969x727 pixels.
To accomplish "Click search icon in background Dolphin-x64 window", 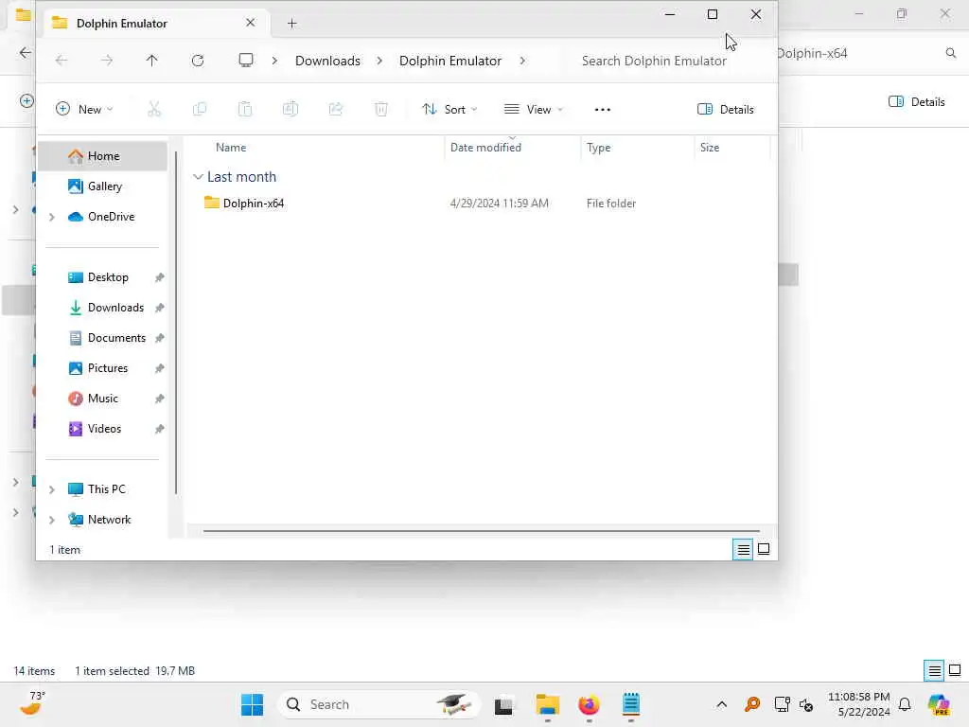I will coord(950,53).
